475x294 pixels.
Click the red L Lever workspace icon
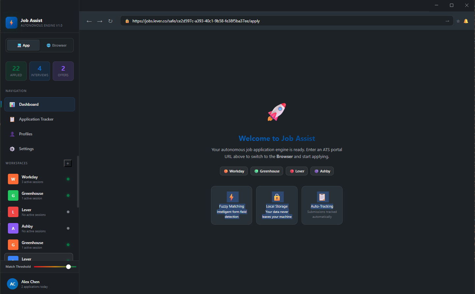13,212
